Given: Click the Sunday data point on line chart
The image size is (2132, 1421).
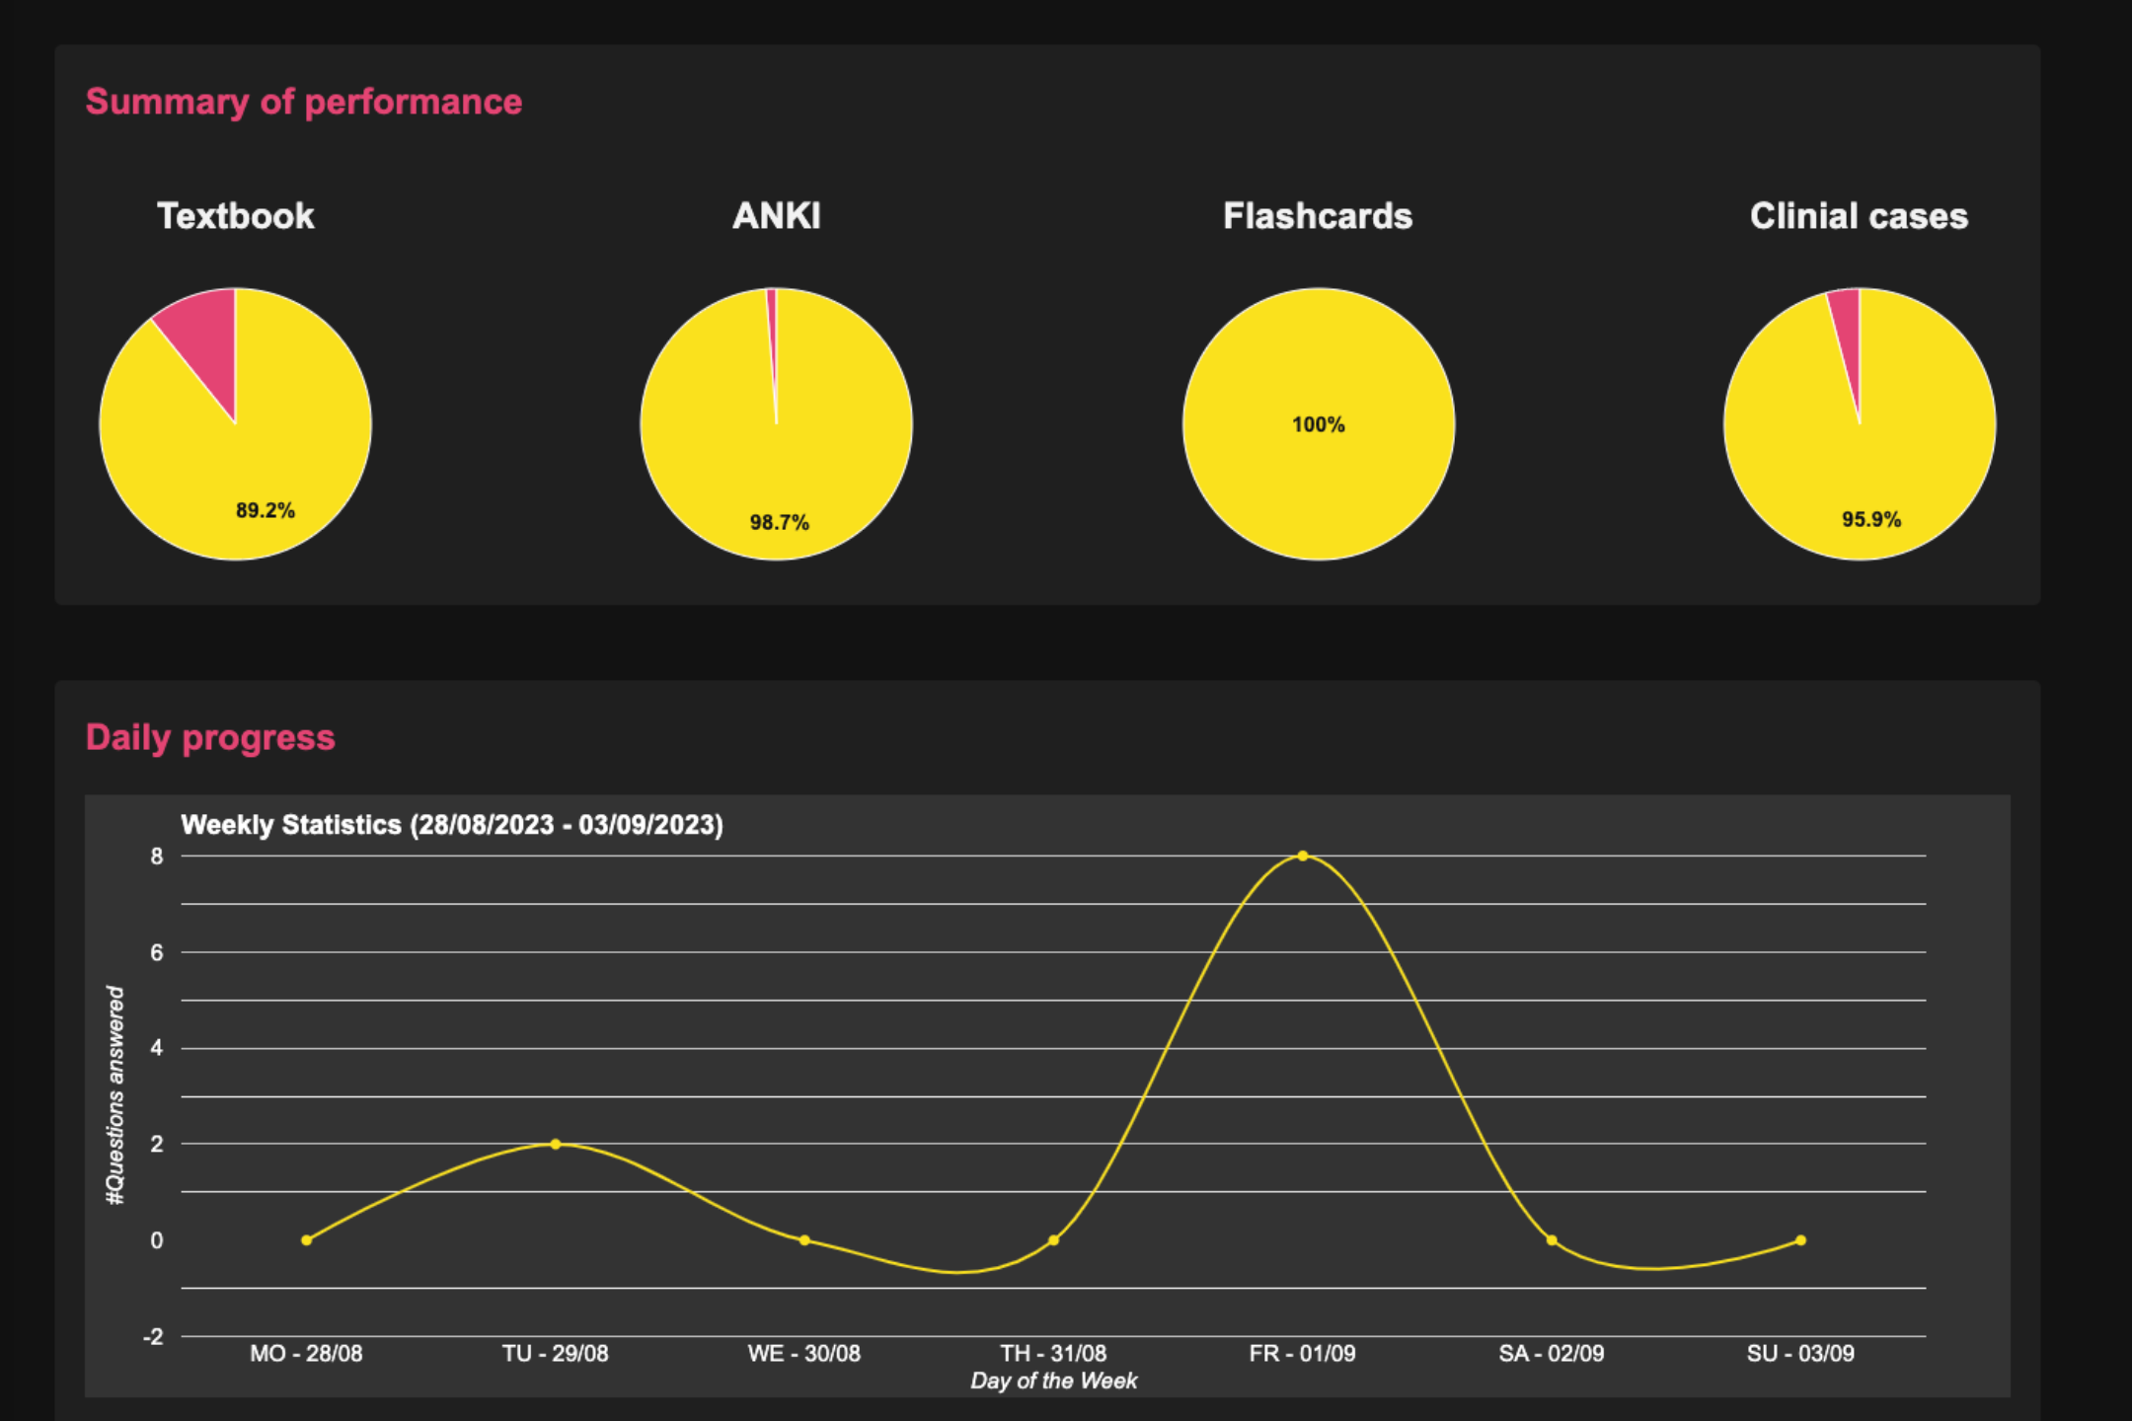Looking at the screenshot, I should (x=1801, y=1240).
